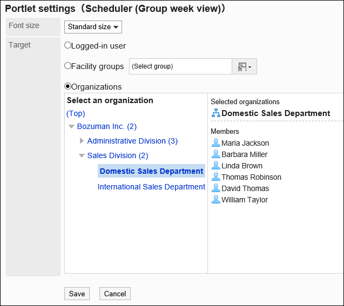The width and height of the screenshot is (344, 306).
Task: Click the user icon next to Linda Brown
Action: [x=216, y=166]
